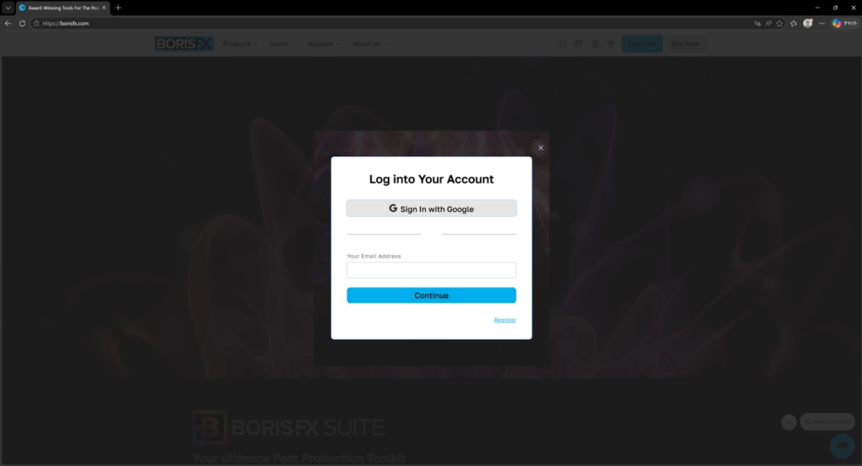This screenshot has height=466, width=862.
Task: Open the browser settings ellipsis menu
Action: click(822, 23)
